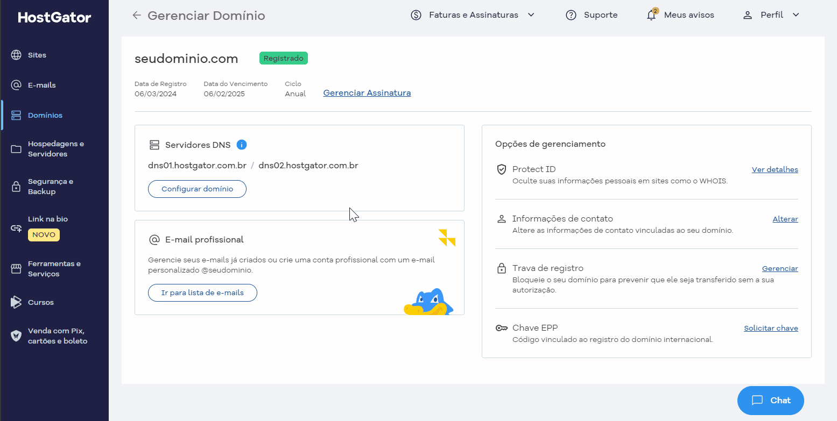Open E-mails in the sidebar

click(42, 85)
